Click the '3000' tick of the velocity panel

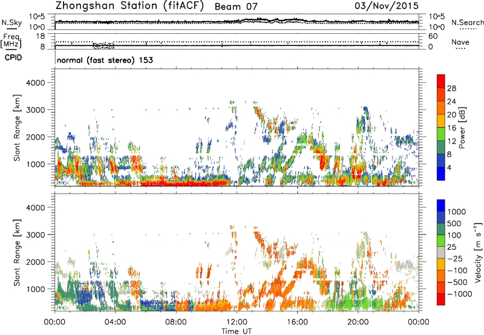coord(36,235)
